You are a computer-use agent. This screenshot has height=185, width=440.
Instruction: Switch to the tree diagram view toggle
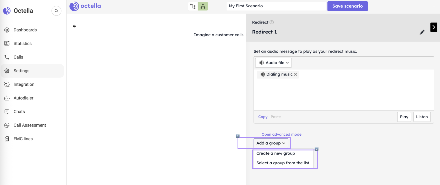click(203, 6)
